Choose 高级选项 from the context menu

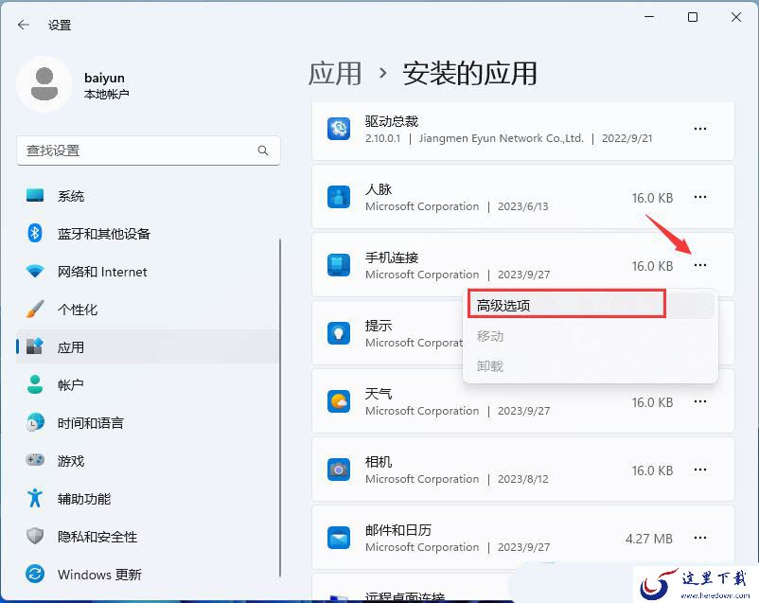(x=591, y=306)
